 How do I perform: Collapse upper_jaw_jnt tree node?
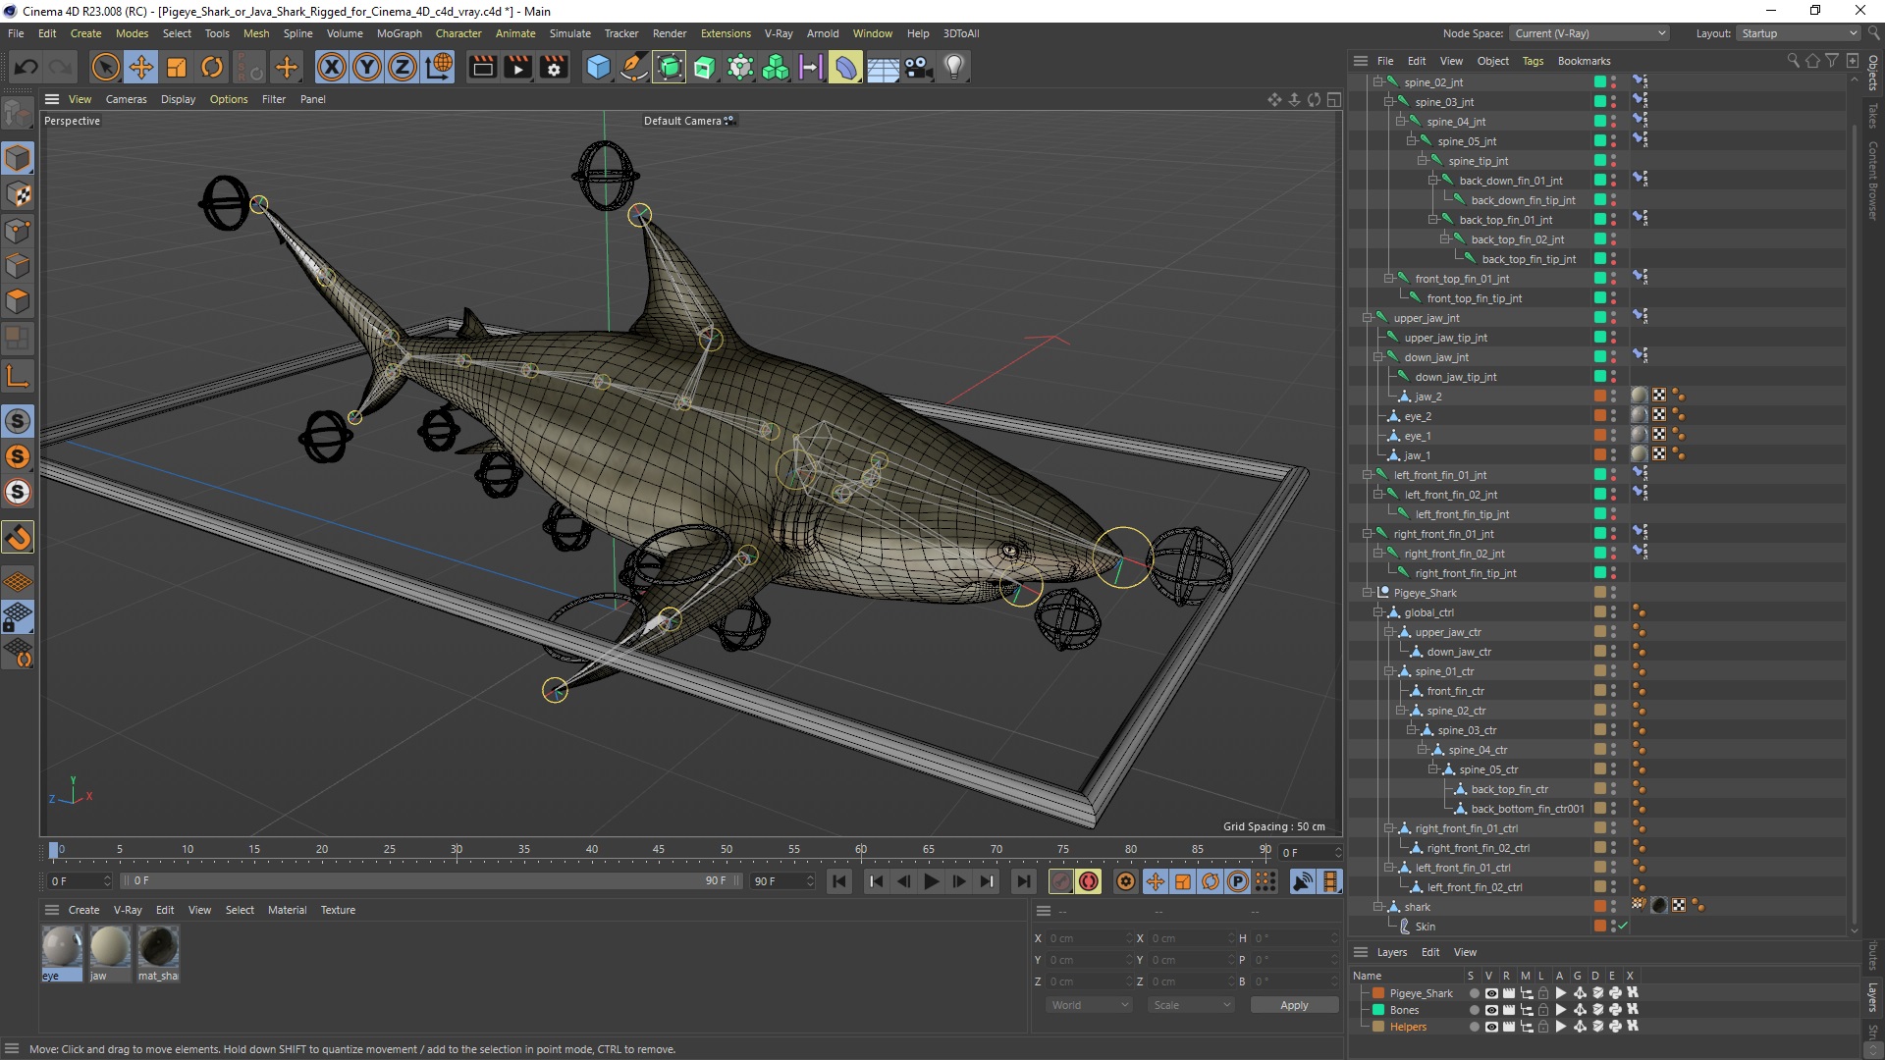coord(1367,318)
